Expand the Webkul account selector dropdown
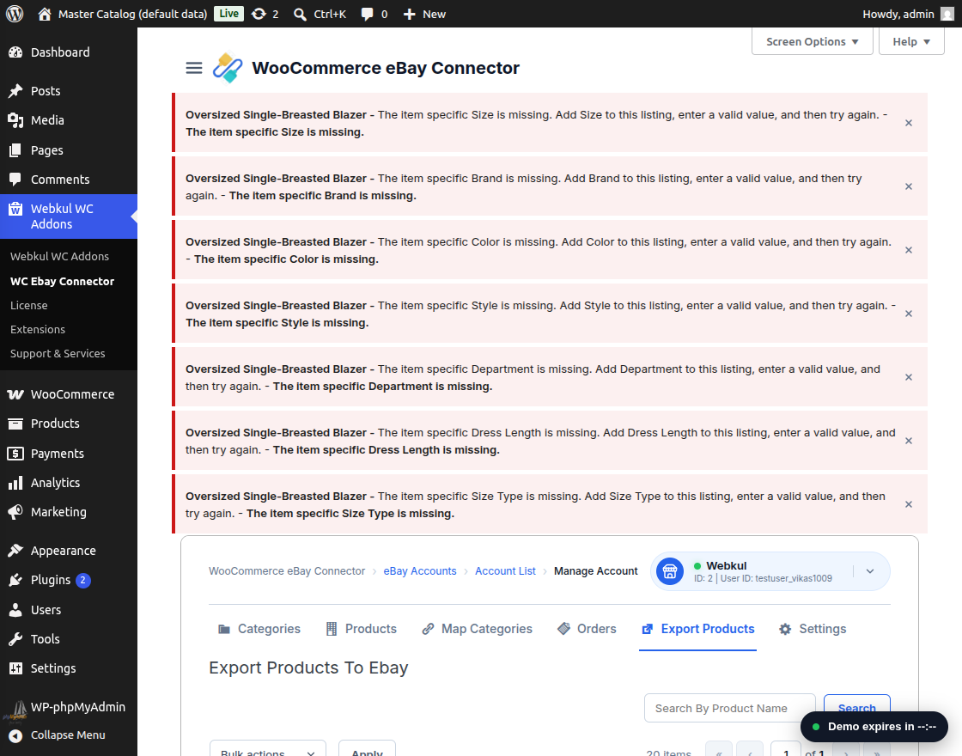This screenshot has width=962, height=756. [x=870, y=571]
